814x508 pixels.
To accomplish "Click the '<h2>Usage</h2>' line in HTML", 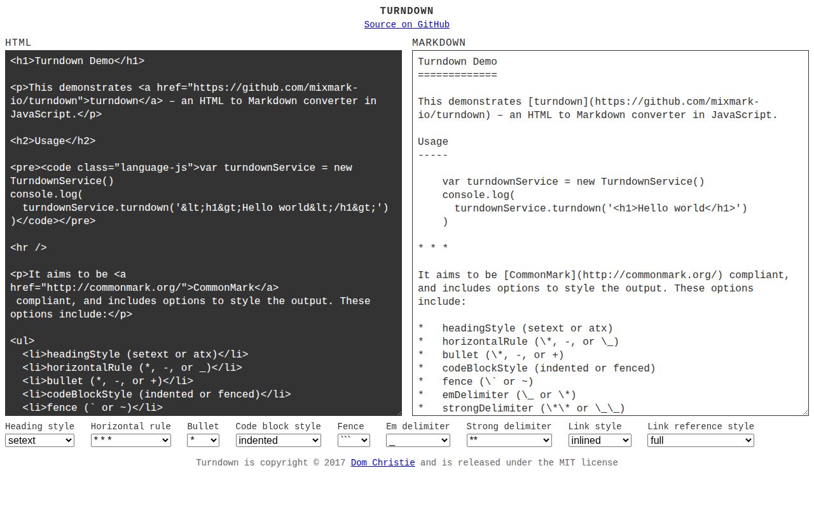I will coord(53,141).
